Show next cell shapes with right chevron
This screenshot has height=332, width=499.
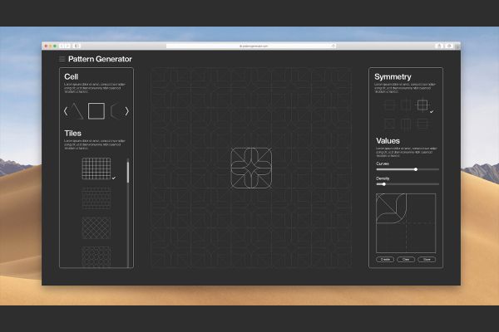tap(127, 111)
